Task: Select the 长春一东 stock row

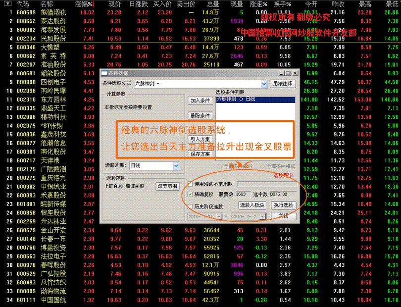Action: pos(200,239)
